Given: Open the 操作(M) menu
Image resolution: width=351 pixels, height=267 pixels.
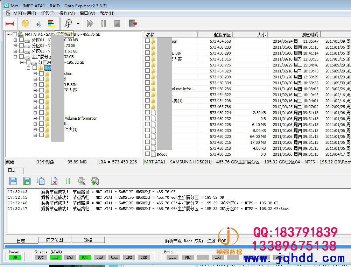Looking at the screenshot, I should pyautogui.click(x=67, y=13).
